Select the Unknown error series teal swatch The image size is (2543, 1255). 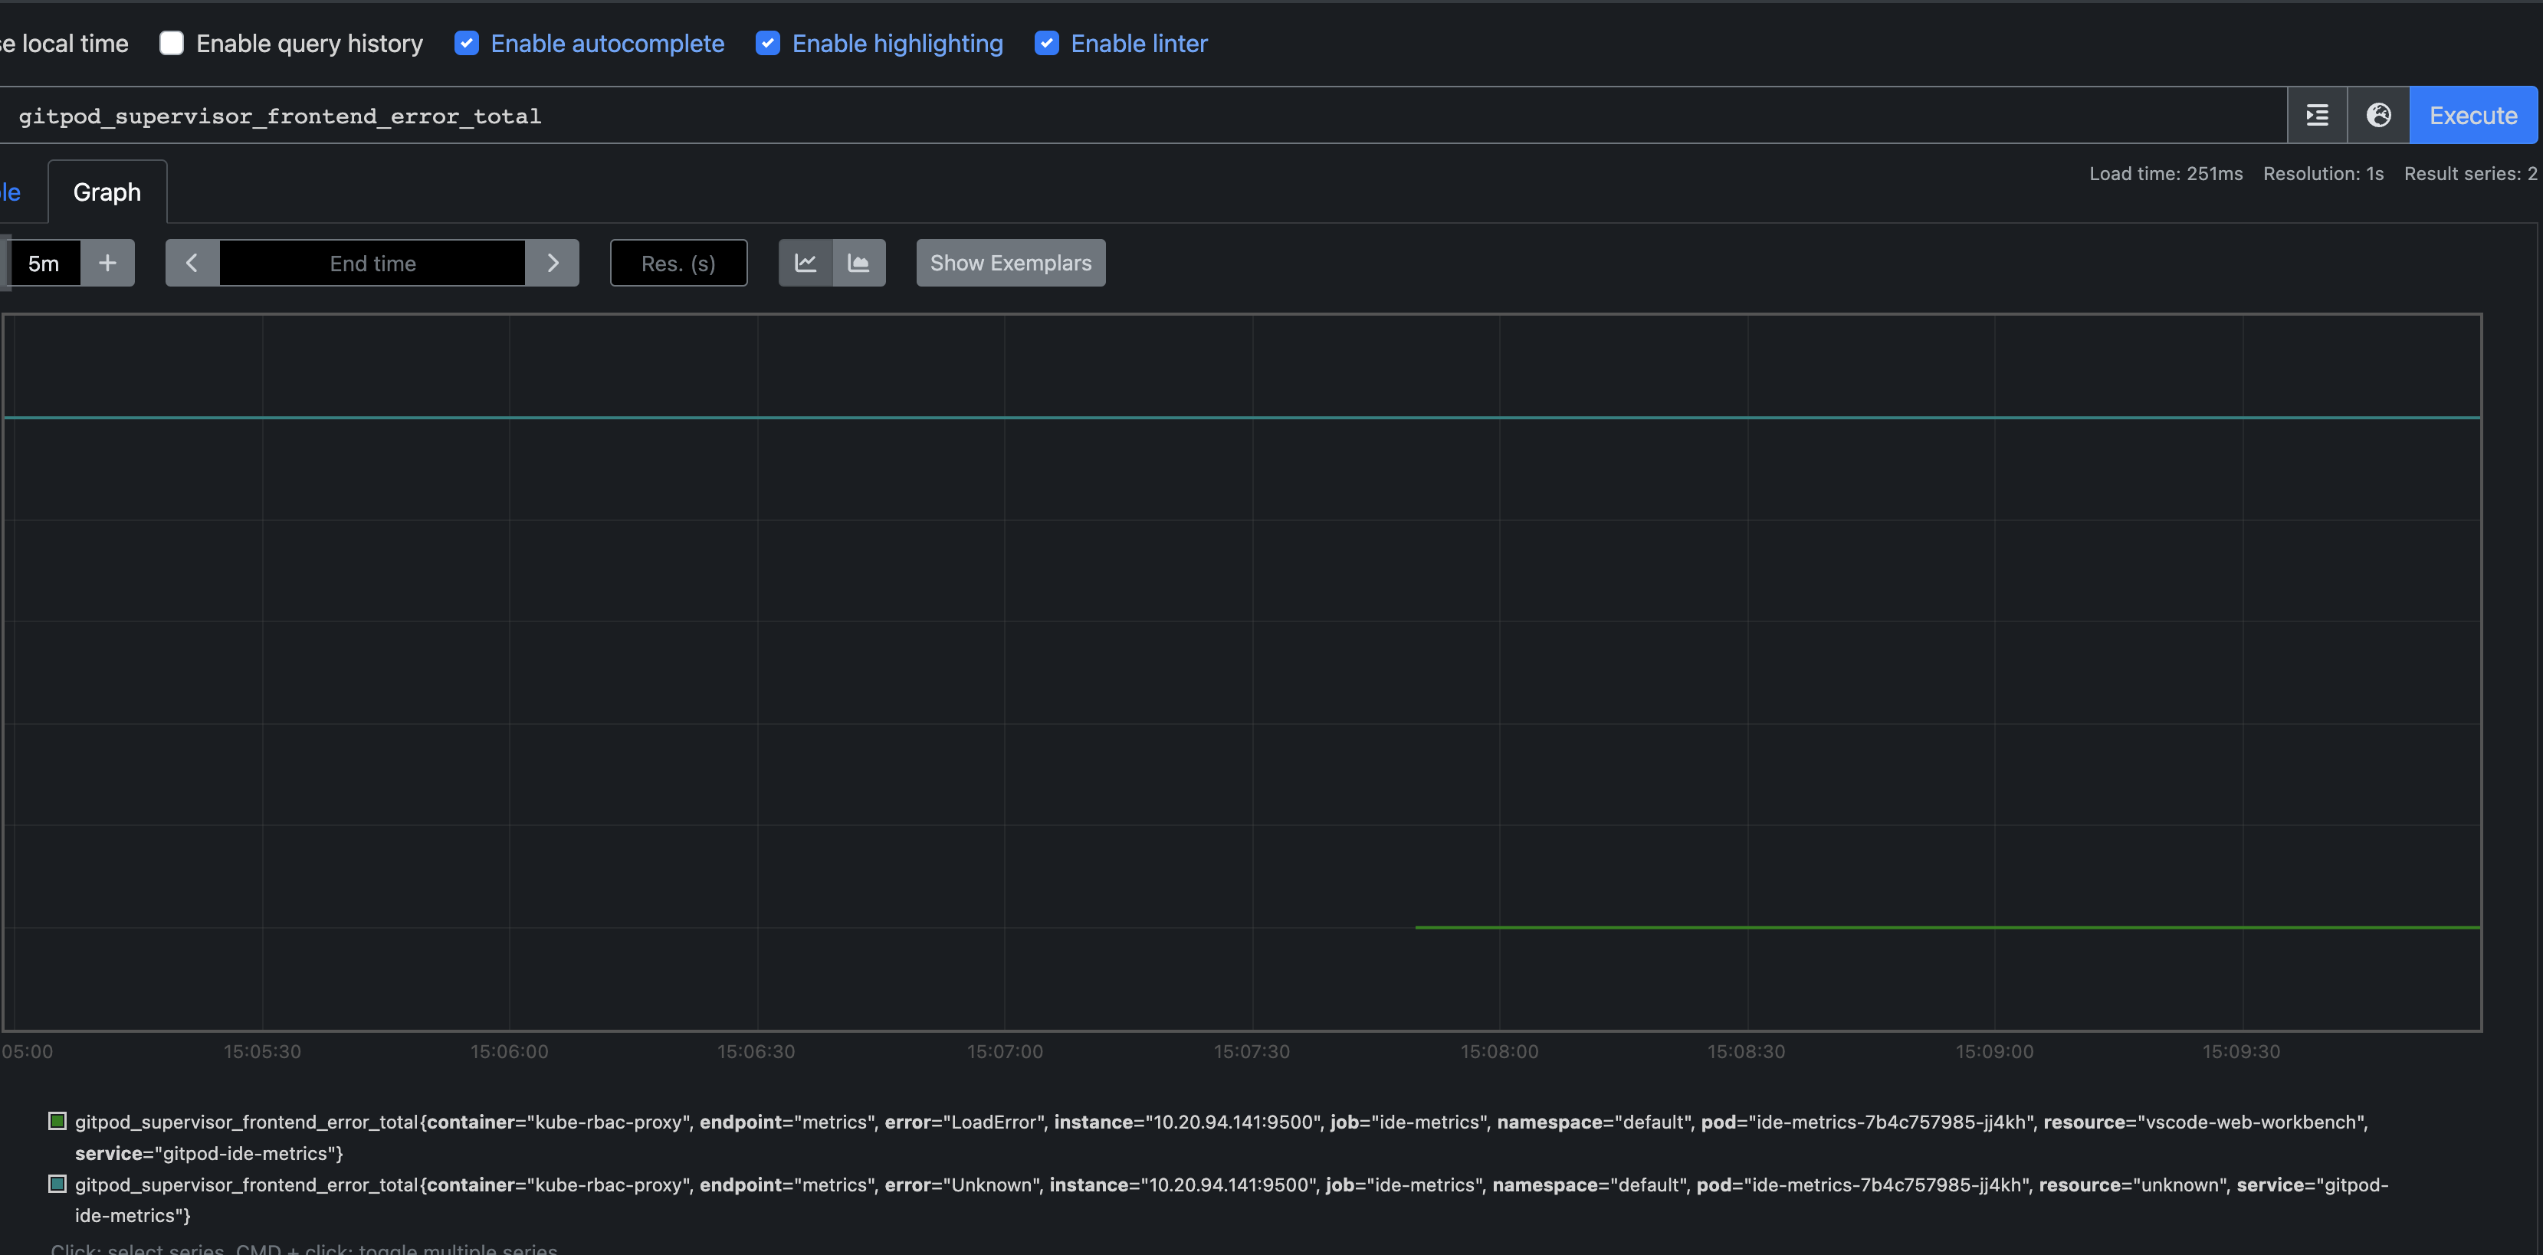[58, 1184]
